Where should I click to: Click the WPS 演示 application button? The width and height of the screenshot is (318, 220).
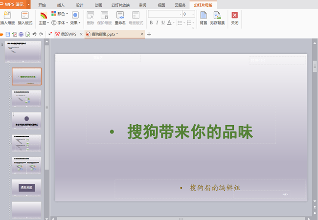13,4
